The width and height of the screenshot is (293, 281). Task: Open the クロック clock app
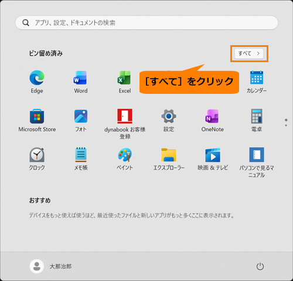point(37,159)
